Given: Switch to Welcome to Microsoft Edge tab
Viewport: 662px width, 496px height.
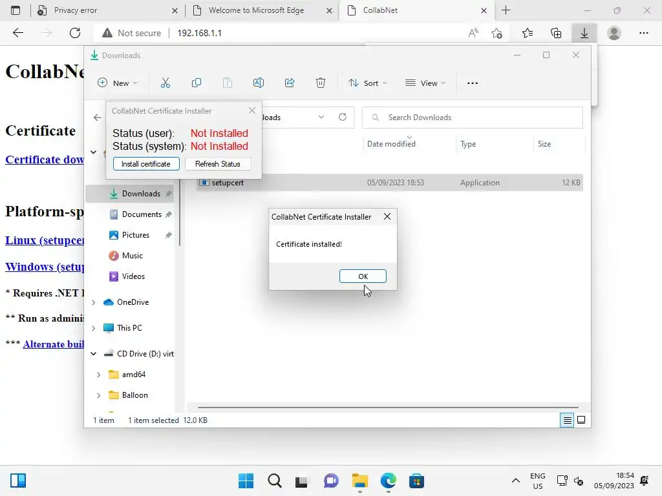Looking at the screenshot, I should [x=262, y=10].
